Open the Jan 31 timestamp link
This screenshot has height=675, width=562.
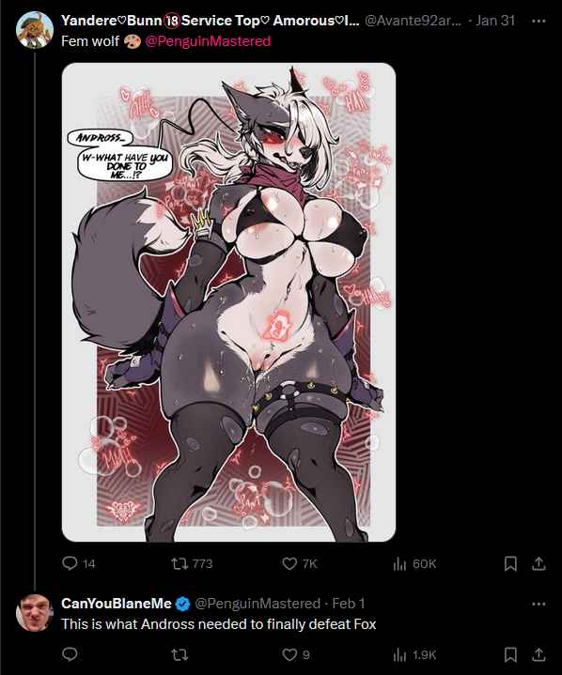[x=495, y=21]
